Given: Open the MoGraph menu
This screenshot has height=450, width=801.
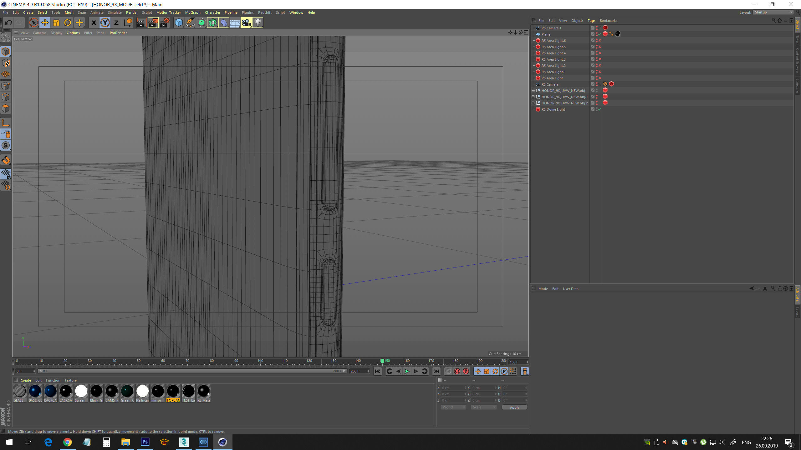Looking at the screenshot, I should 192,12.
